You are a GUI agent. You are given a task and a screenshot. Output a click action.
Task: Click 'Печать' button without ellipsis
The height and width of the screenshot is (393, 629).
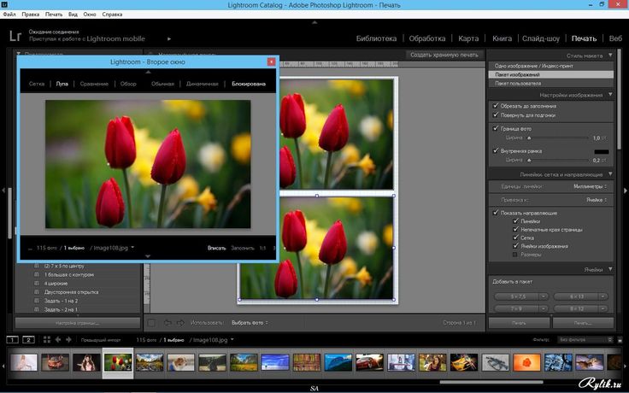(x=519, y=323)
